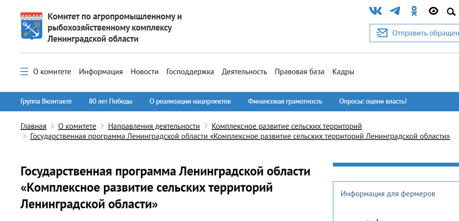Go to «О комитете» breadcrumb link
Viewport: 459px width, 221px height.
(77, 126)
